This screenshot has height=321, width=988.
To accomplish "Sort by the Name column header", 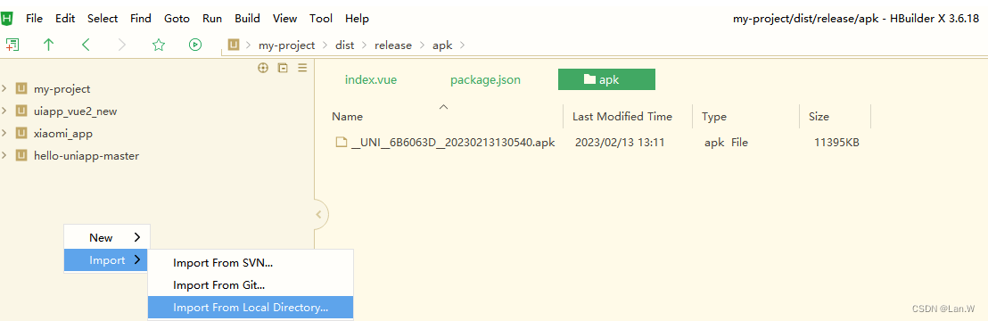I will (x=347, y=117).
